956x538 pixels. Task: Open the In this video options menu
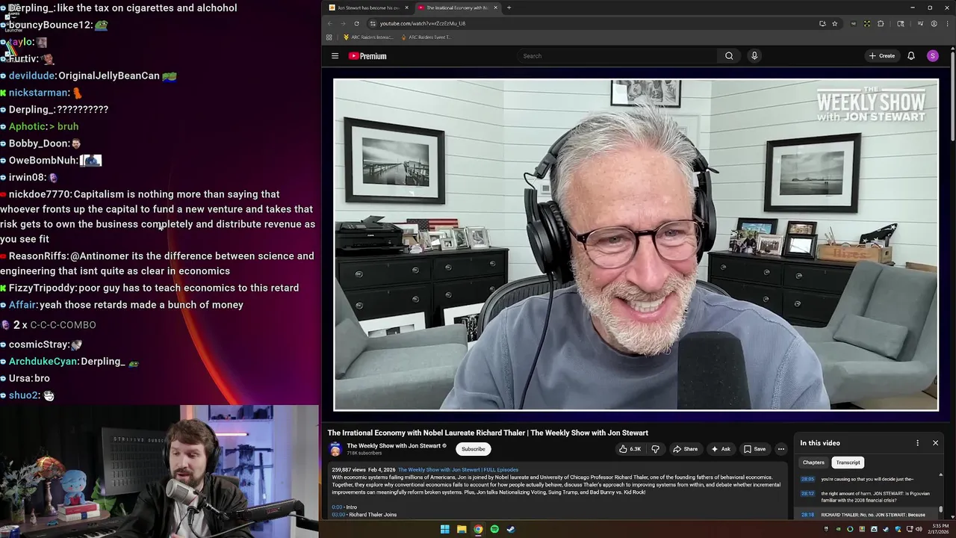pos(918,443)
